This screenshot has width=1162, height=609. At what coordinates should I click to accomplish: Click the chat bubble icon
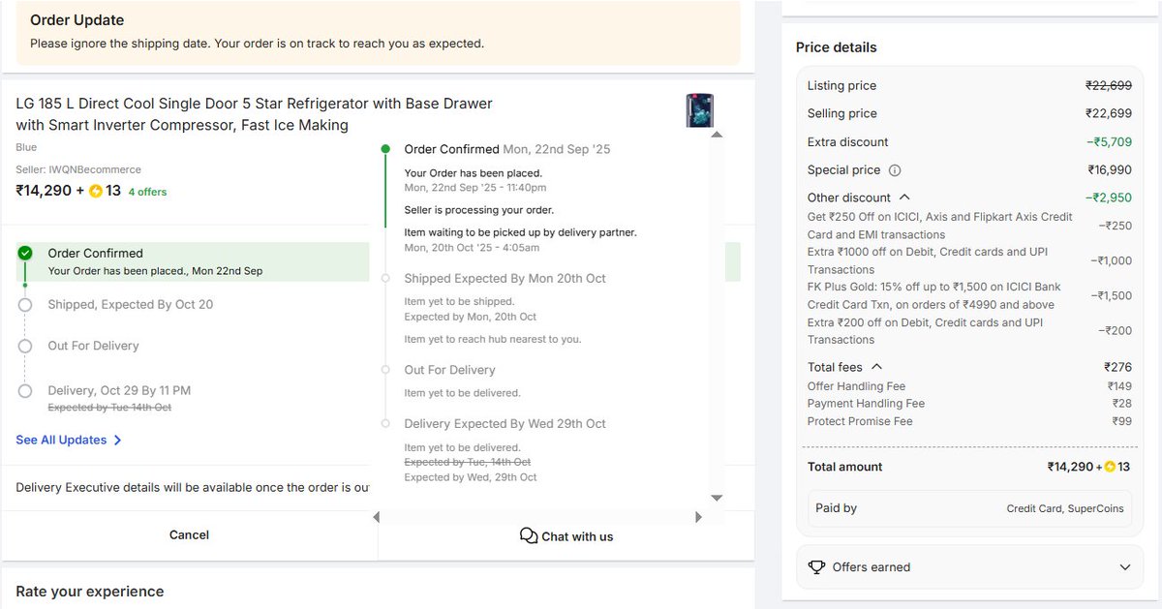pyautogui.click(x=529, y=536)
